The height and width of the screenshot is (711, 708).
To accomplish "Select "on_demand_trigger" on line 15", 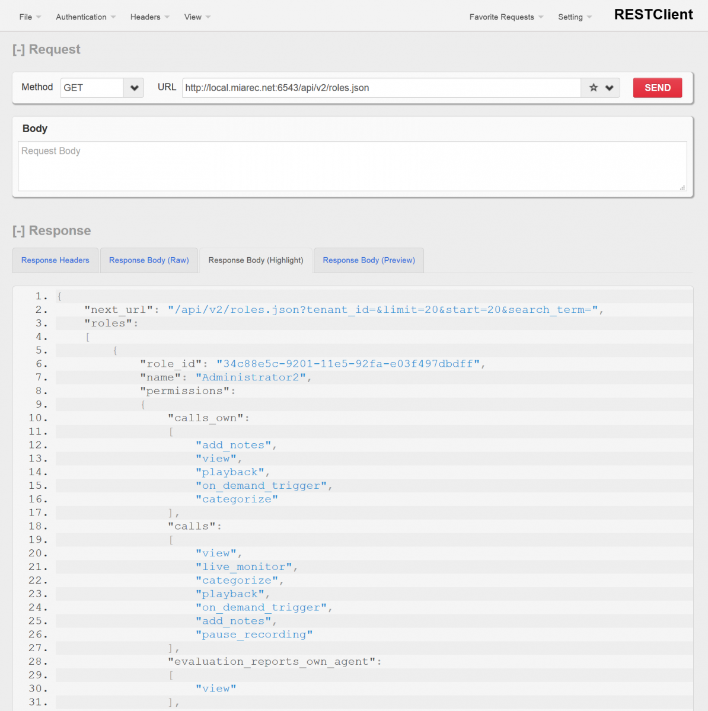I will tap(261, 486).
